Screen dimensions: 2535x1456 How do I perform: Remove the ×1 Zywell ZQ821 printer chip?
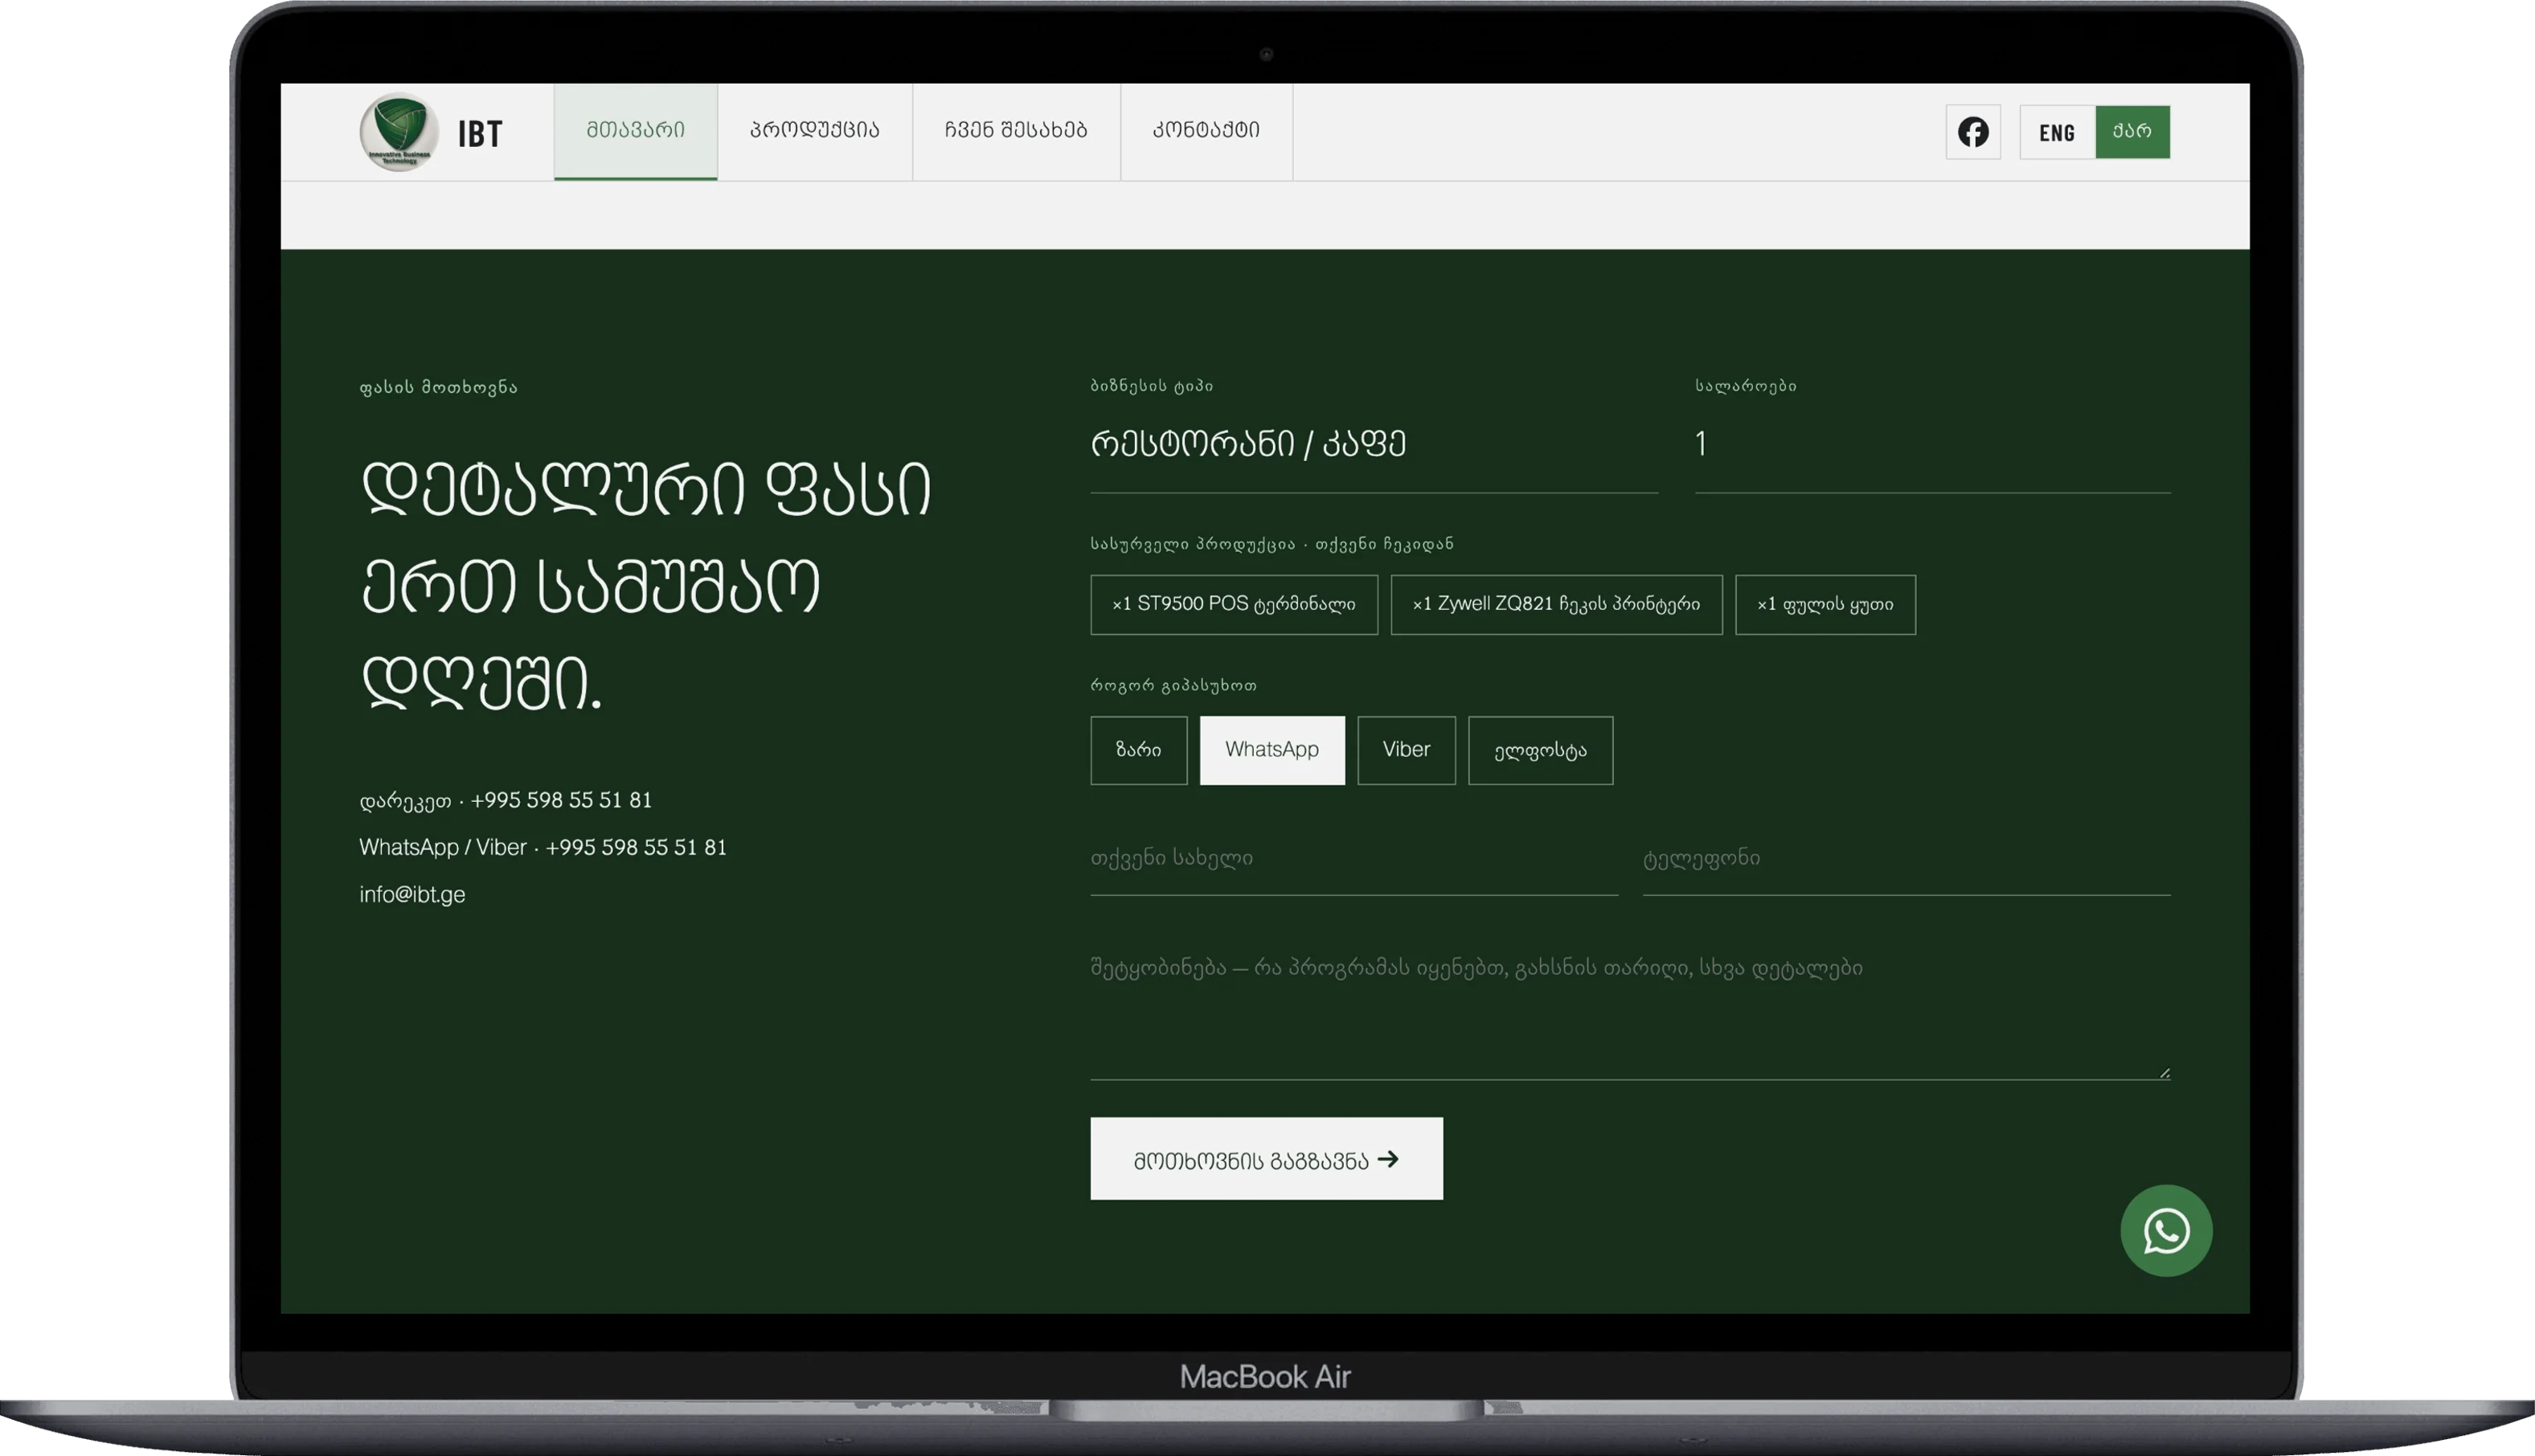coord(1556,604)
